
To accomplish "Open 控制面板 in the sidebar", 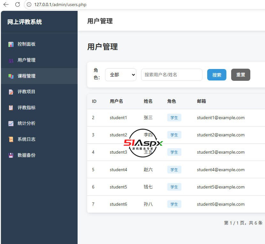I will pyautogui.click(x=39, y=44).
